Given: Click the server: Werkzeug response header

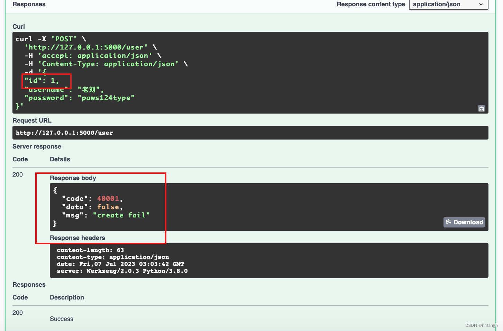Looking at the screenshot, I should pos(122,271).
